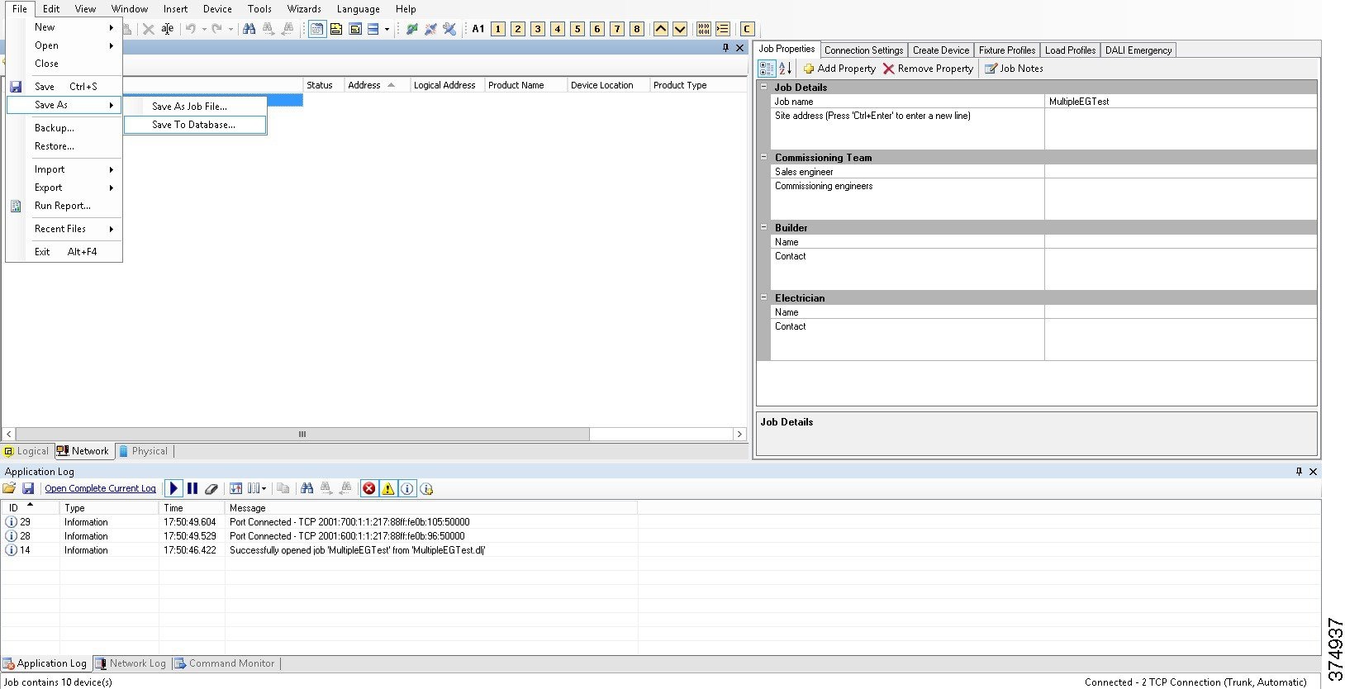Click the Sales engineer value field

(1181, 172)
